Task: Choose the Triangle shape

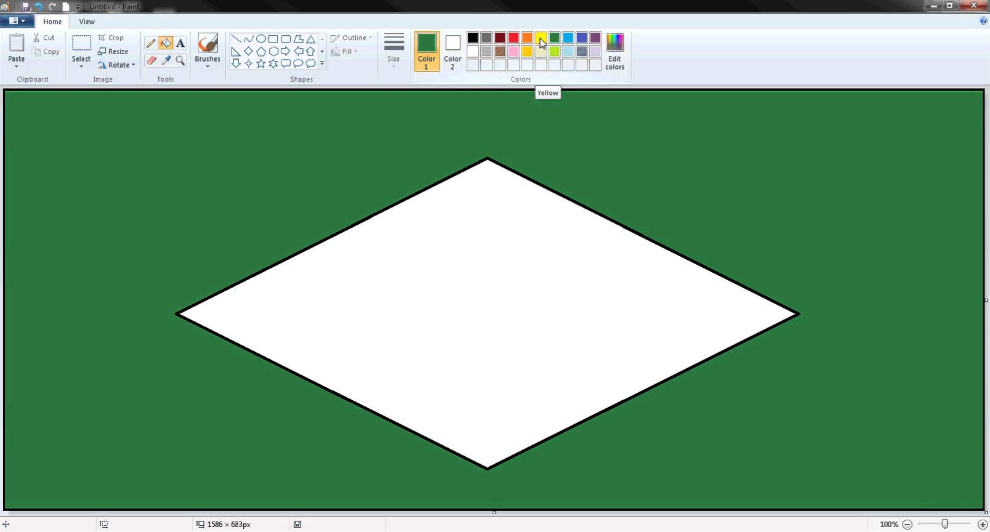Action: pos(310,39)
